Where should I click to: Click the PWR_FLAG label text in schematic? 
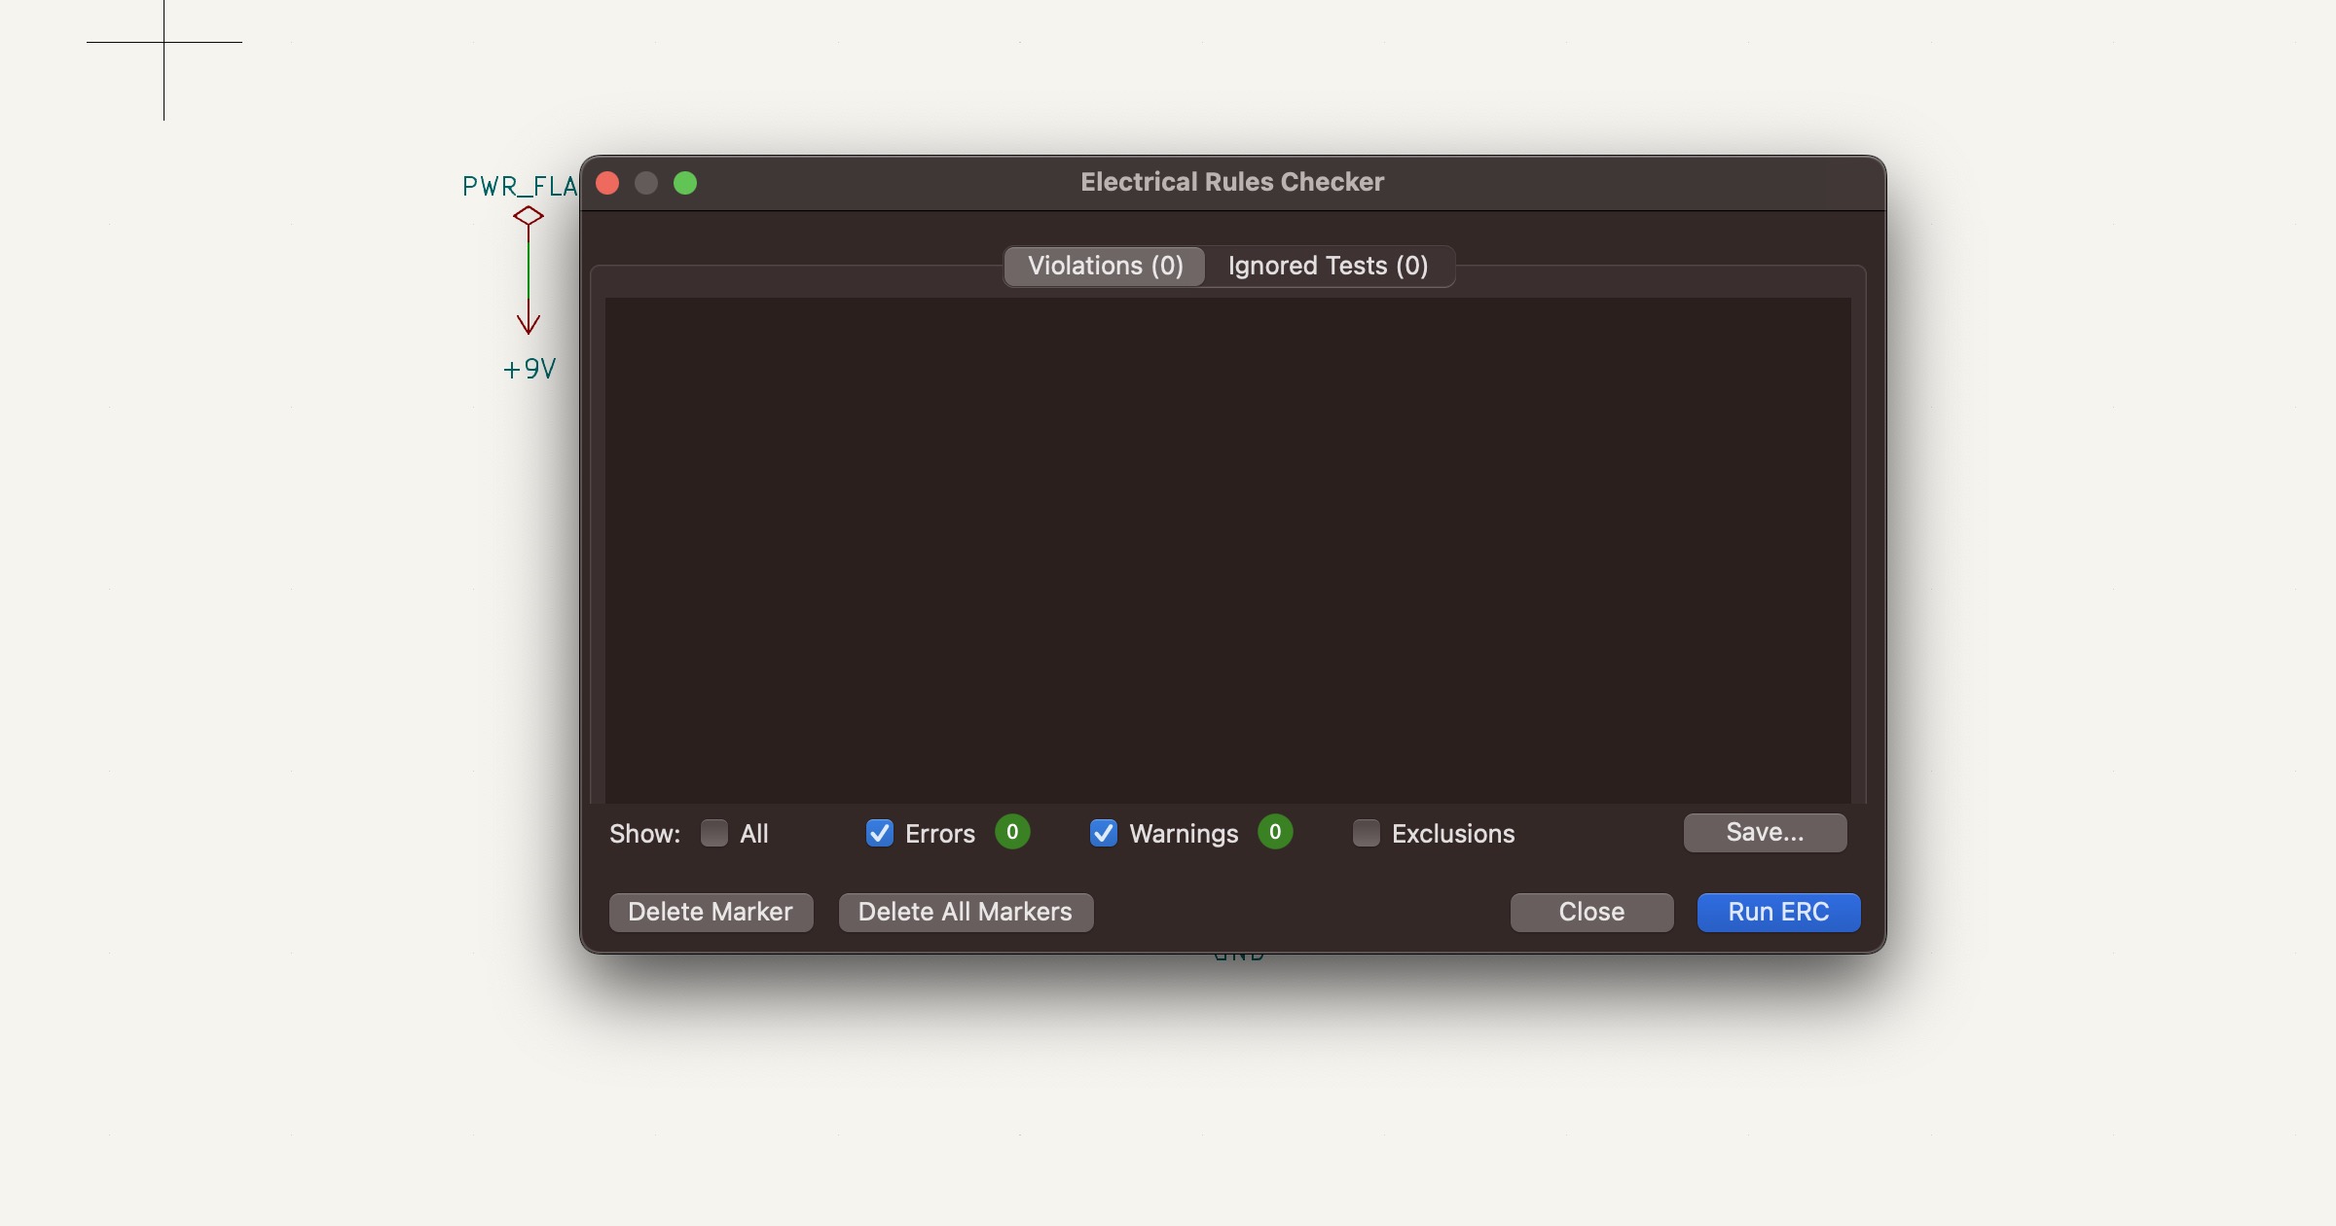(520, 186)
